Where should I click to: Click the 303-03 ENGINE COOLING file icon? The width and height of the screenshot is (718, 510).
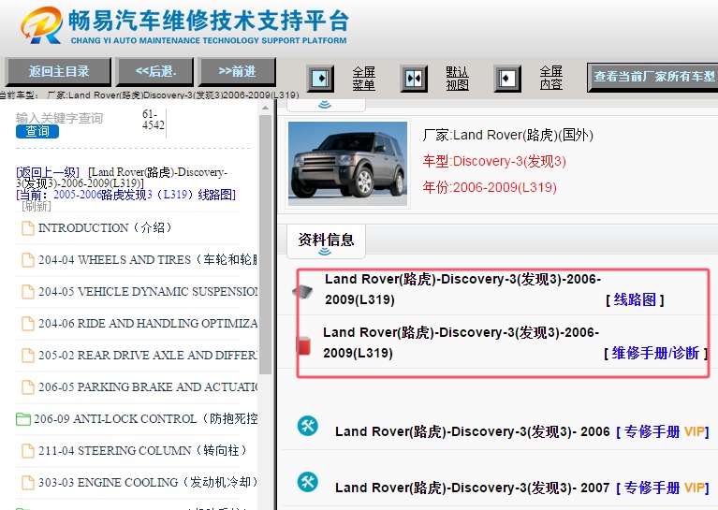(x=28, y=483)
